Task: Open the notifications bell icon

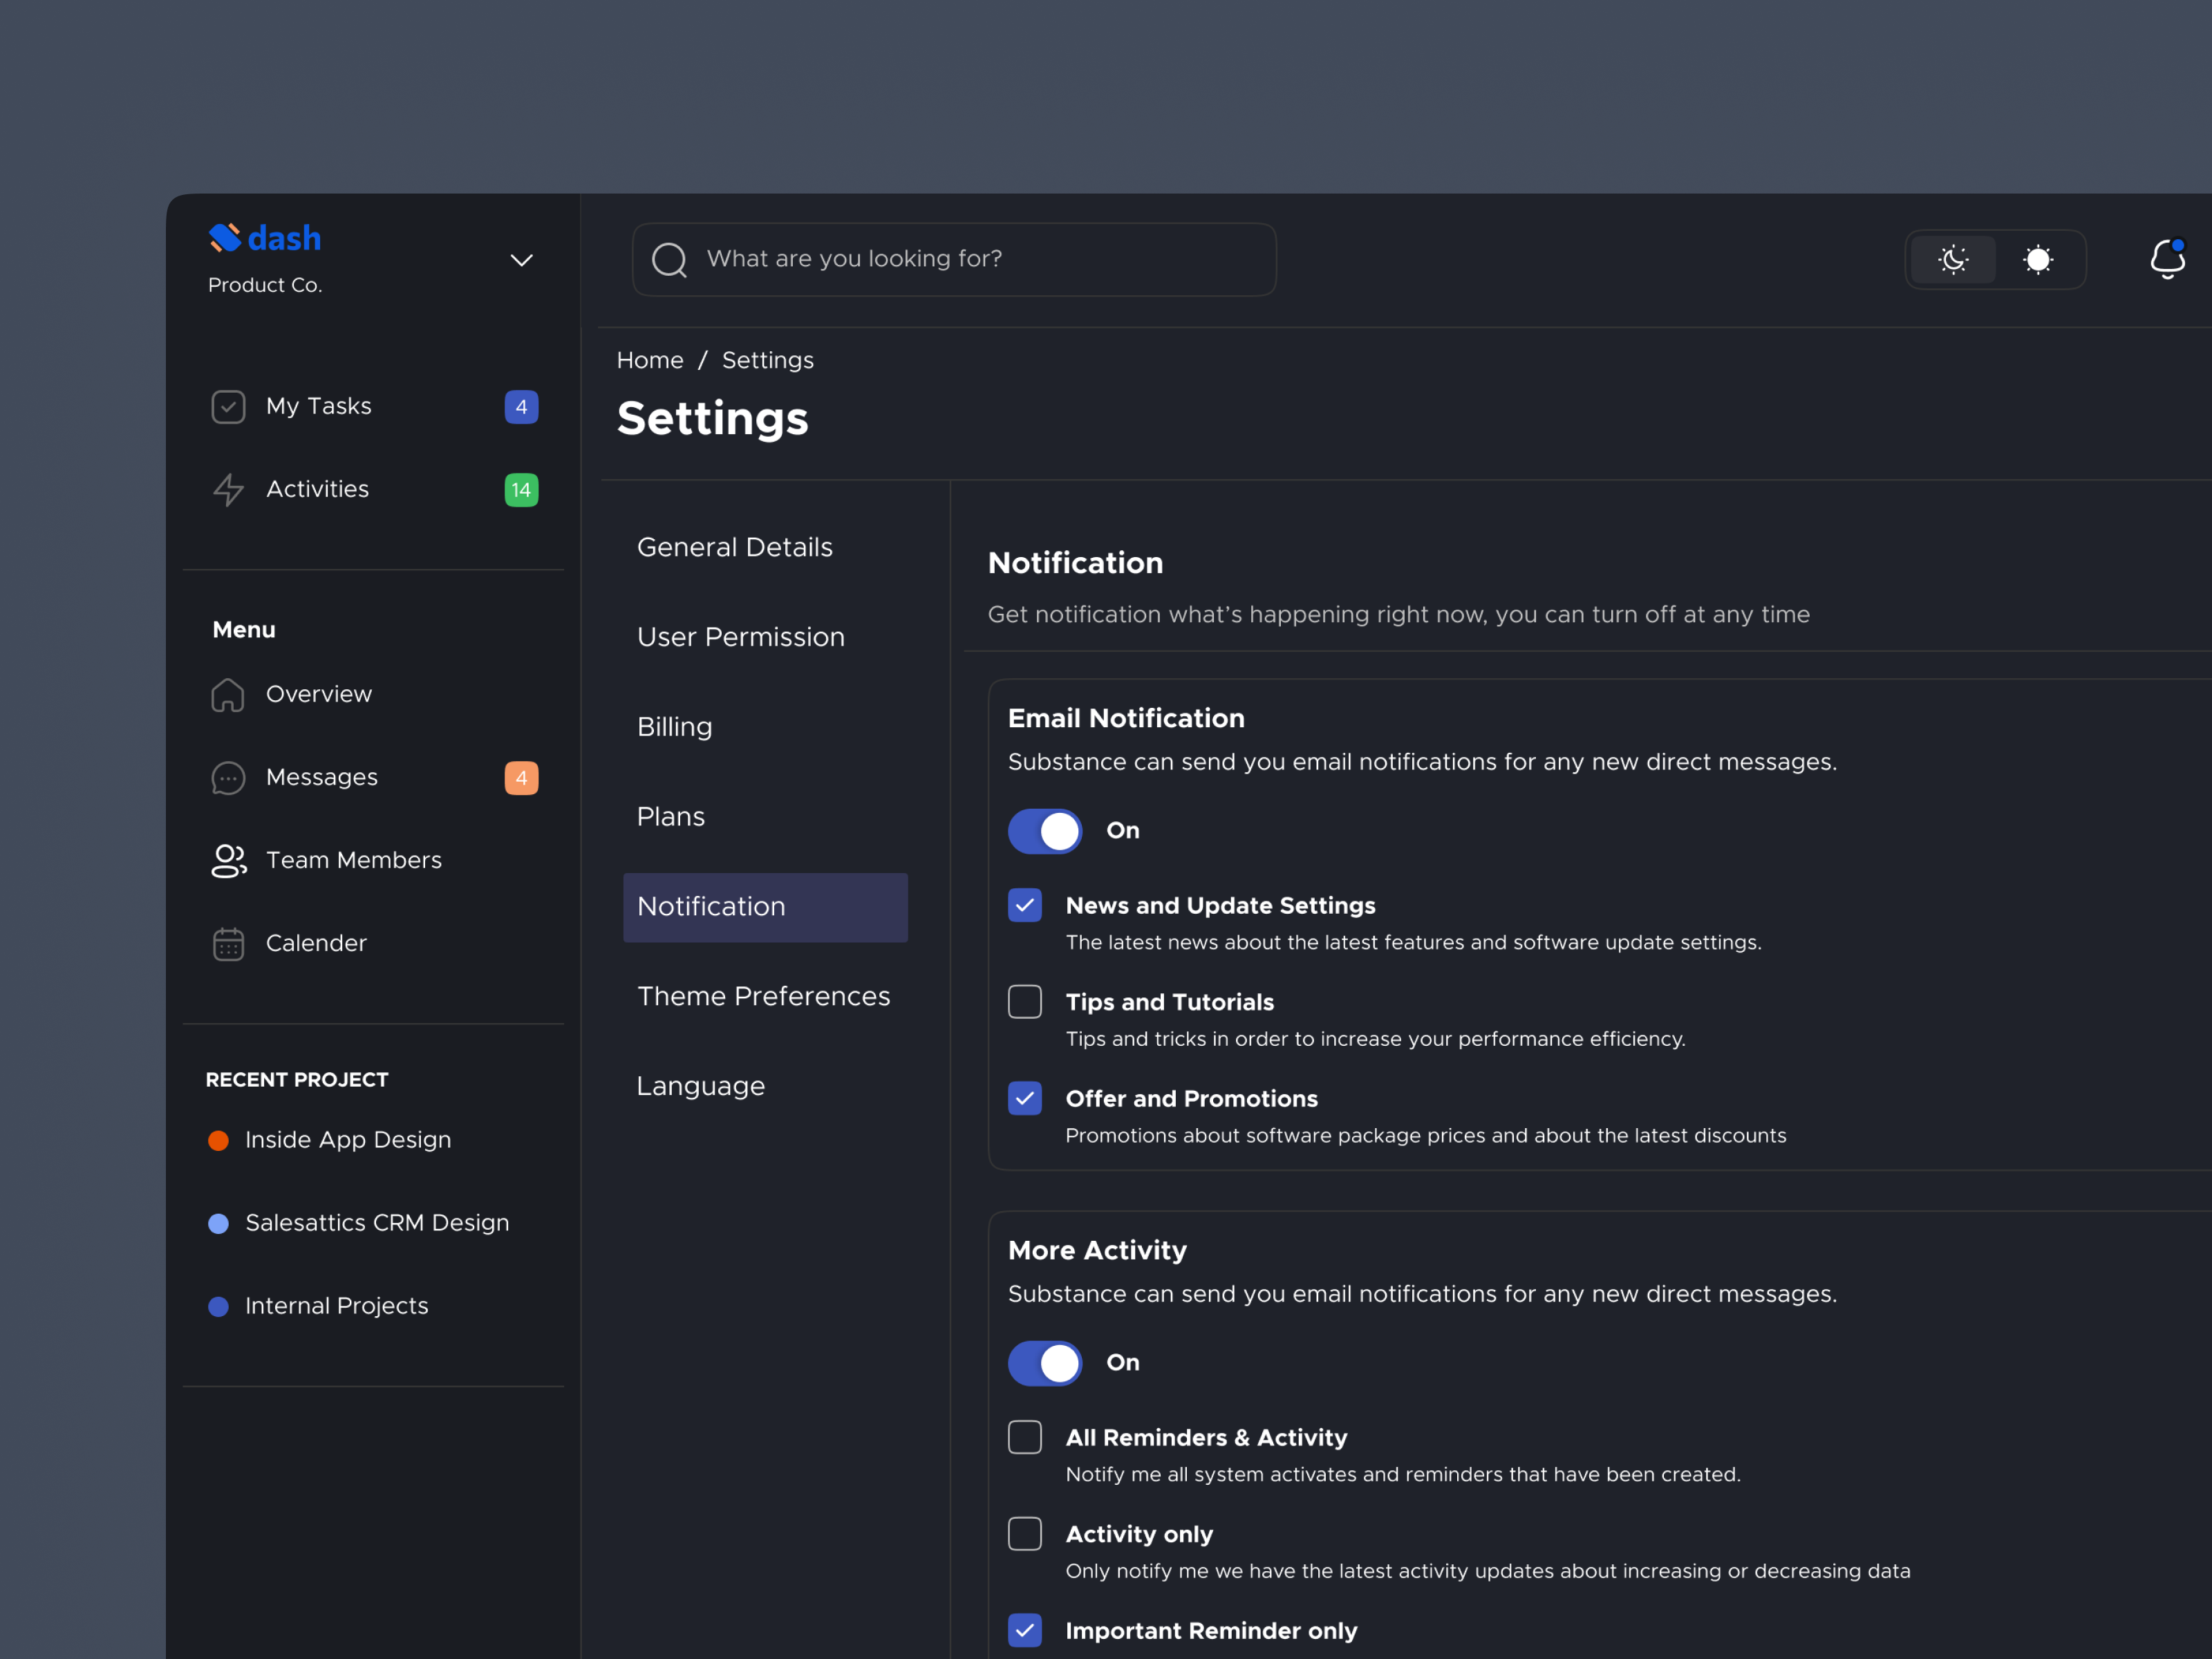Action: coord(2167,260)
